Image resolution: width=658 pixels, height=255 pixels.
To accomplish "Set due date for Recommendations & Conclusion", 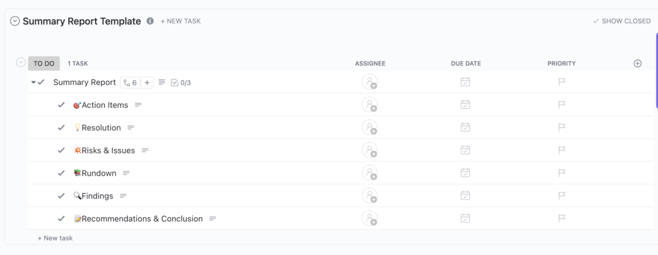I will click(x=465, y=218).
